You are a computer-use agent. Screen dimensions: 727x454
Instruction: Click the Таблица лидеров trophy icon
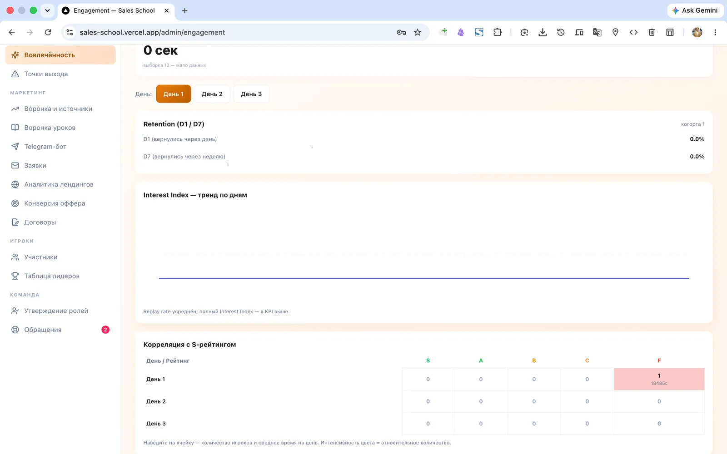click(x=15, y=276)
